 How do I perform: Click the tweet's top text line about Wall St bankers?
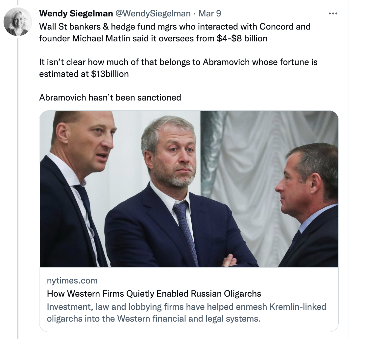click(174, 27)
